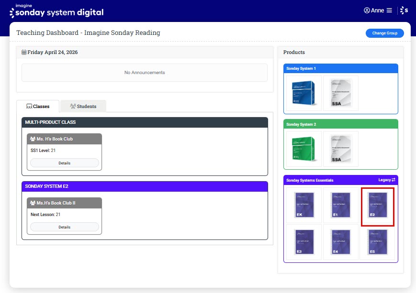Toggle the Legacy switch in Essentials

pos(387,180)
